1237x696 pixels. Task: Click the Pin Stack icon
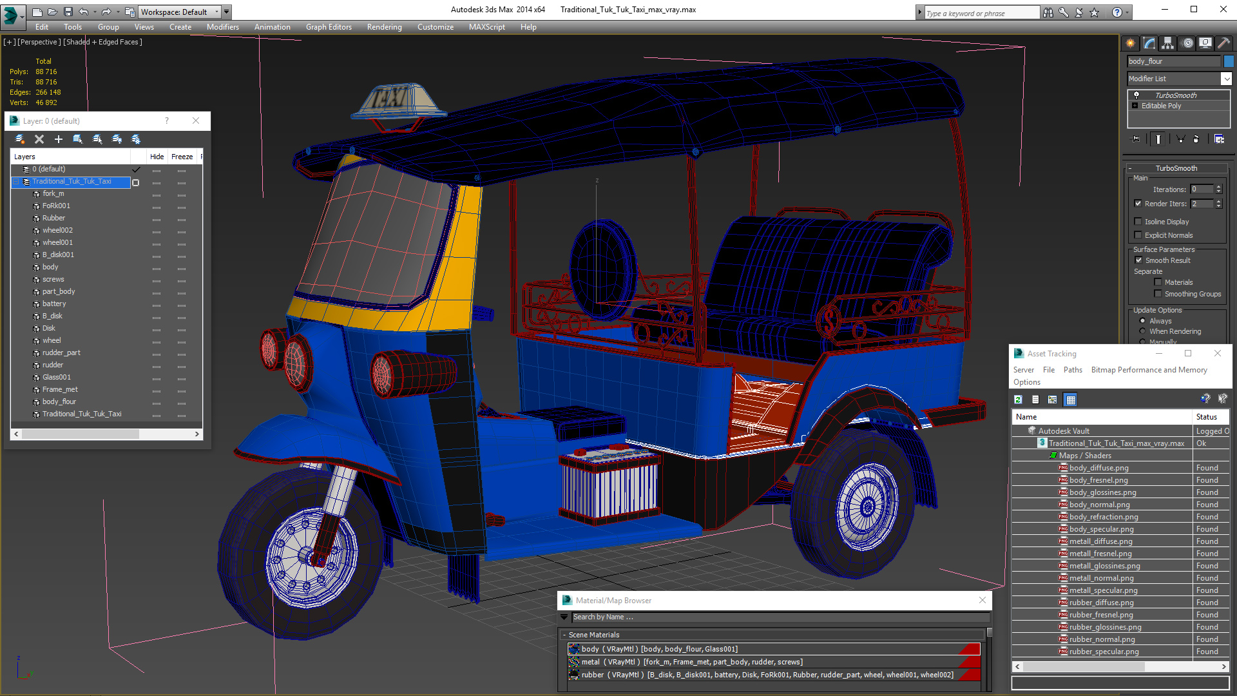(x=1136, y=139)
